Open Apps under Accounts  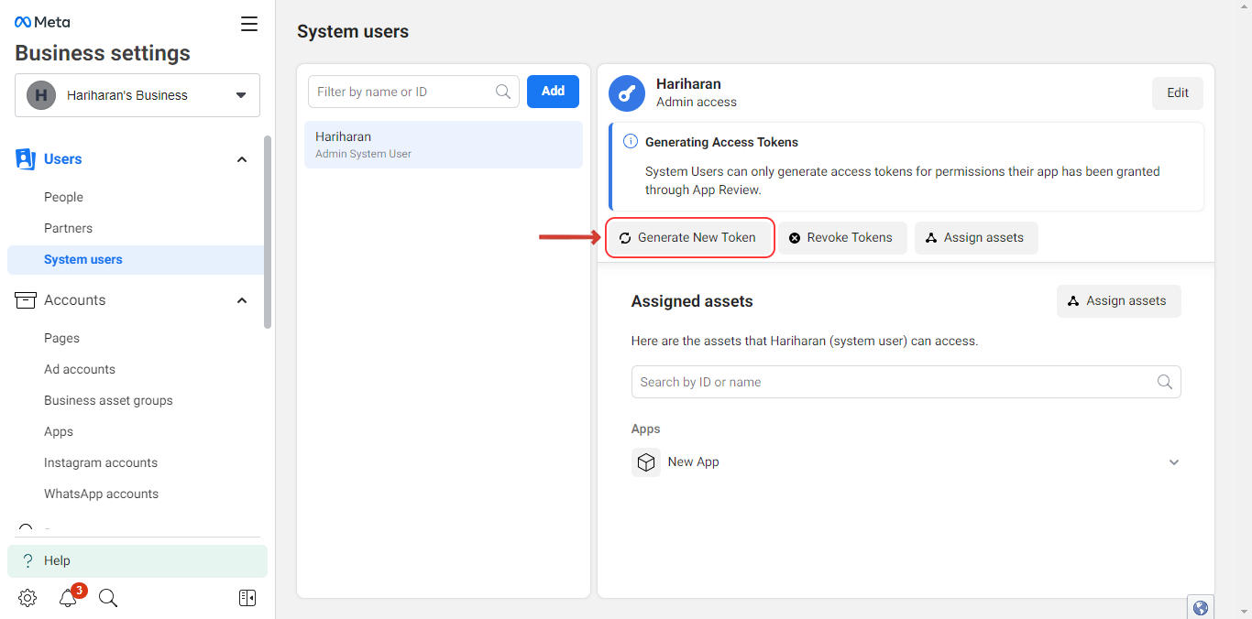pos(59,431)
